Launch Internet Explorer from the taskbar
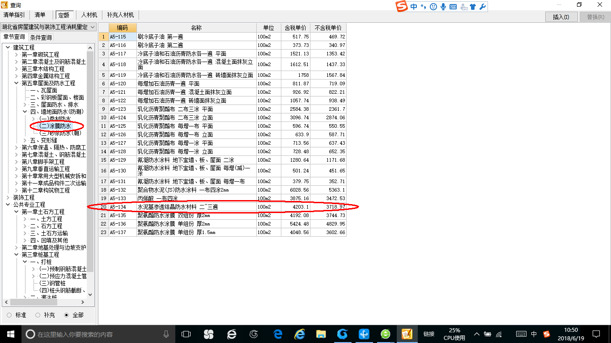Image resolution: width=611 pixels, height=343 pixels. click(x=299, y=334)
